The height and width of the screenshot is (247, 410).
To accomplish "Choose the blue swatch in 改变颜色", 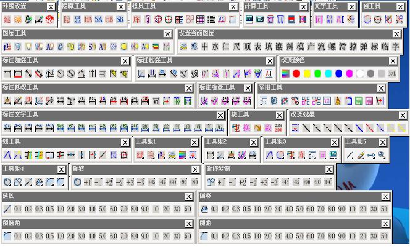I will click(x=338, y=74).
